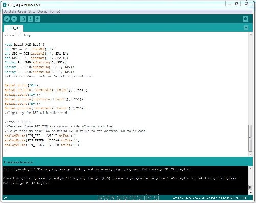Open the Skica menu
The width and height of the screenshot is (256, 203).
click(32, 12)
